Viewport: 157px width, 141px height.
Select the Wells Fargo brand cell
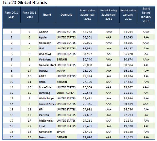(x=47, y=98)
